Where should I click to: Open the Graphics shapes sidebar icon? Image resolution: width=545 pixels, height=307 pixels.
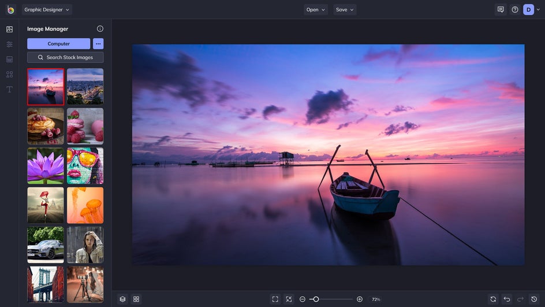point(9,74)
